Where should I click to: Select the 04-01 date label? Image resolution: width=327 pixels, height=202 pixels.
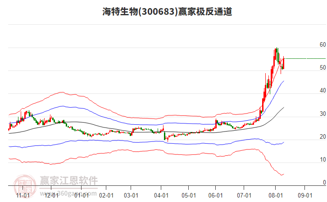pos(161,196)
